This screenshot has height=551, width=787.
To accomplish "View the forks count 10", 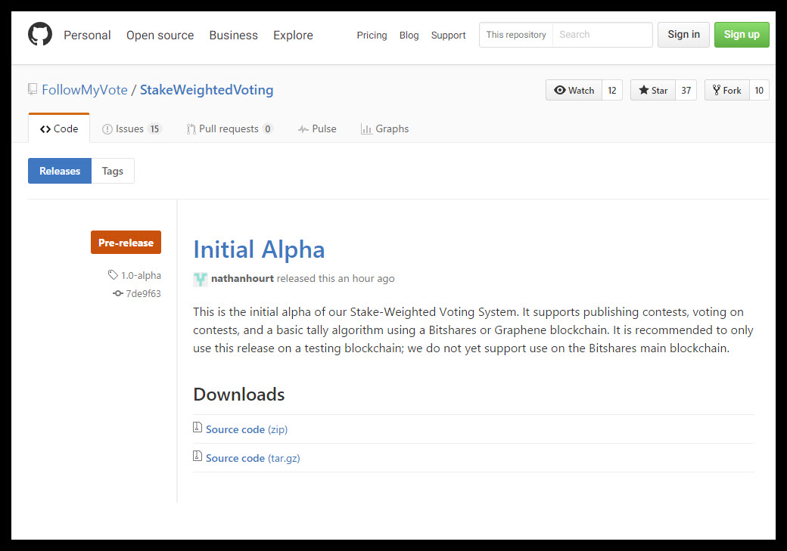I will [x=759, y=90].
